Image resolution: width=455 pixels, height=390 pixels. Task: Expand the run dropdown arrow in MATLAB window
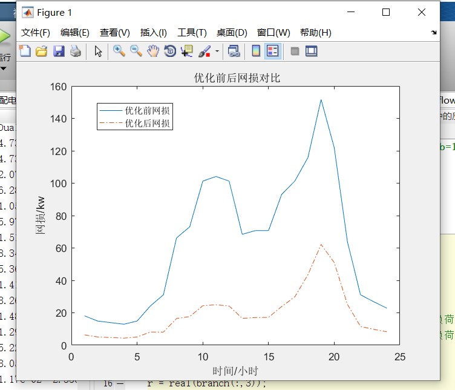[3, 69]
